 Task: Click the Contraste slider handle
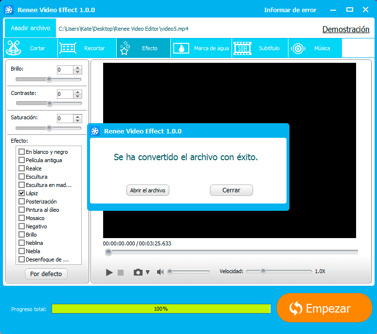point(50,104)
